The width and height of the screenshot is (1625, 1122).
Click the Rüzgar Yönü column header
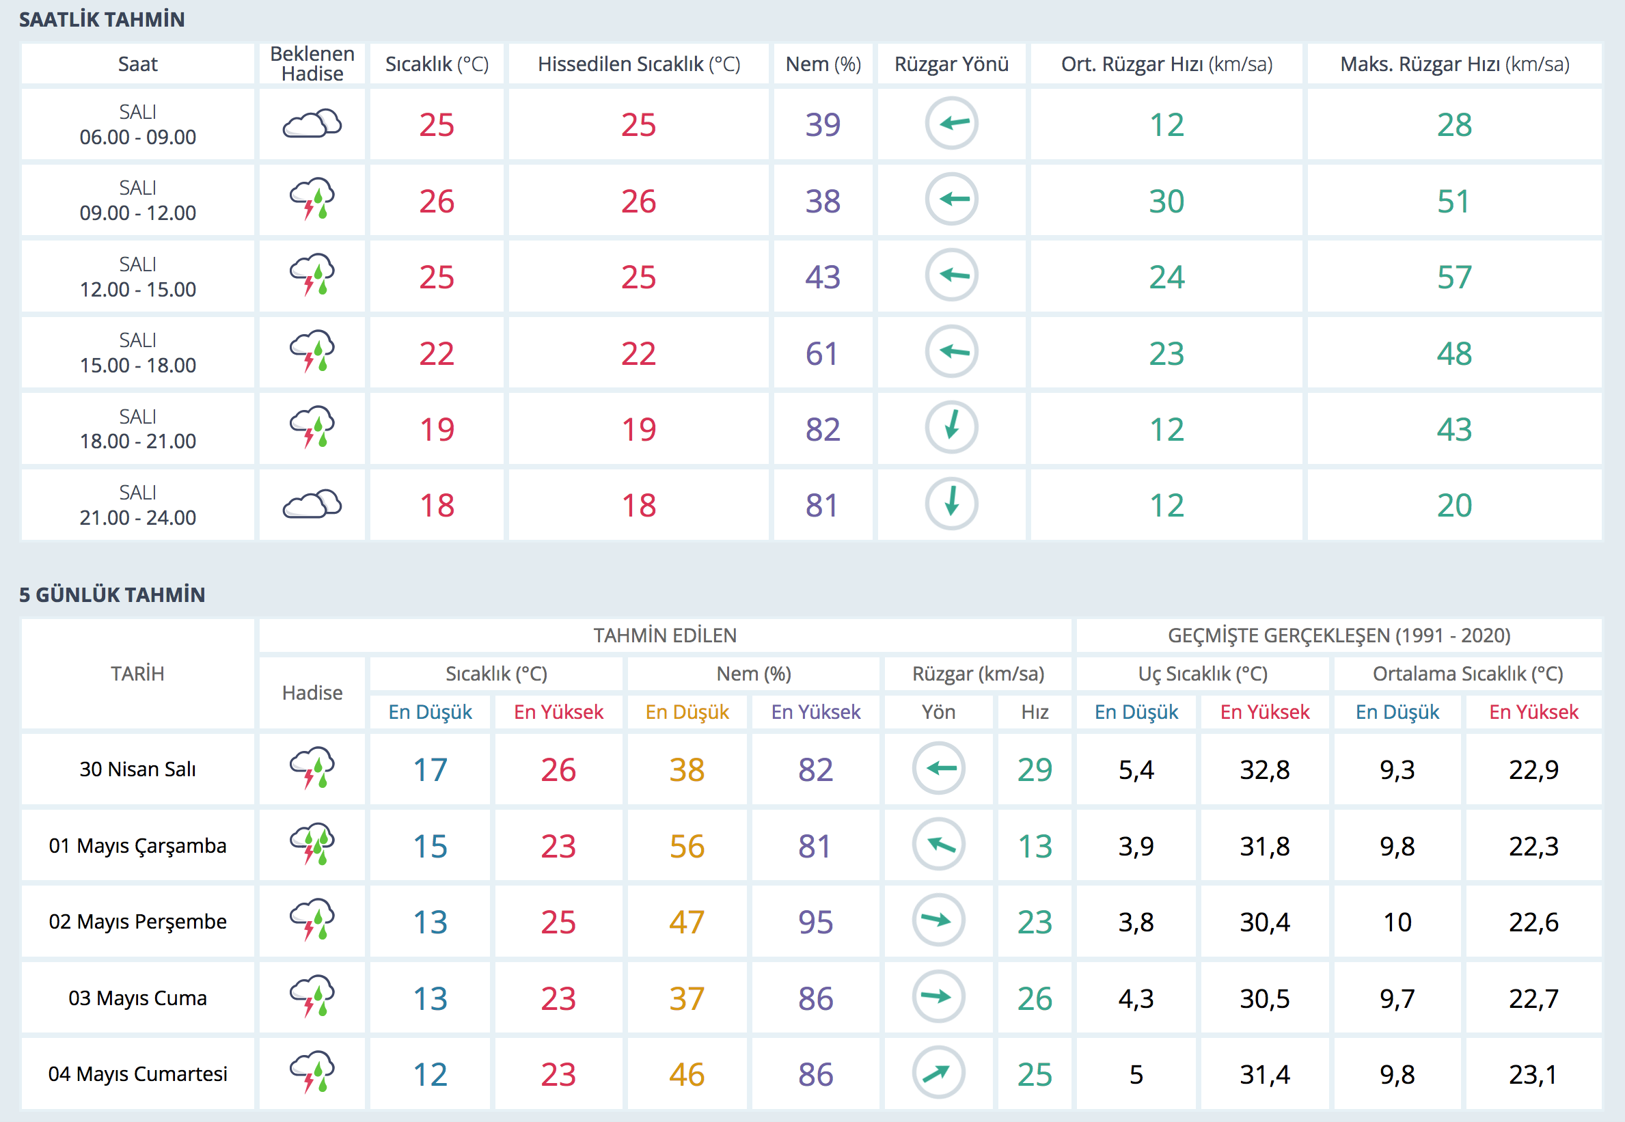pyautogui.click(x=952, y=64)
